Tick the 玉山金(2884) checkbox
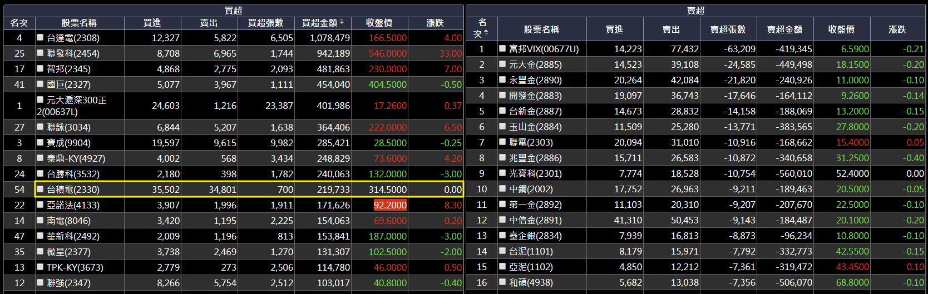928x294 pixels. [502, 126]
